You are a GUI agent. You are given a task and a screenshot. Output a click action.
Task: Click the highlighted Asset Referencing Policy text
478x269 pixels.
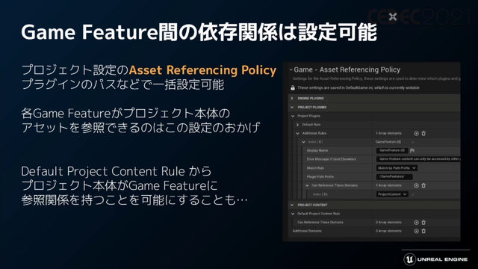click(202, 70)
